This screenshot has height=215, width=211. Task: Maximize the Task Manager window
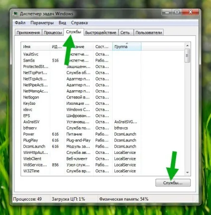[x=177, y=12]
